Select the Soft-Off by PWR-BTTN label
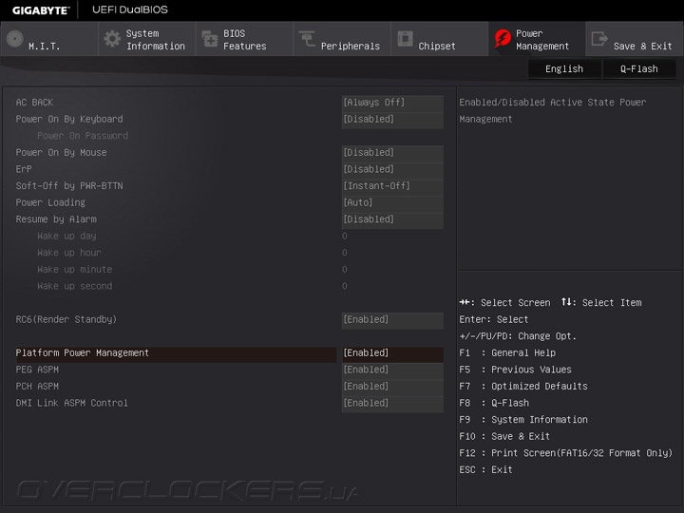Viewport: 684px width, 513px height. (x=69, y=186)
